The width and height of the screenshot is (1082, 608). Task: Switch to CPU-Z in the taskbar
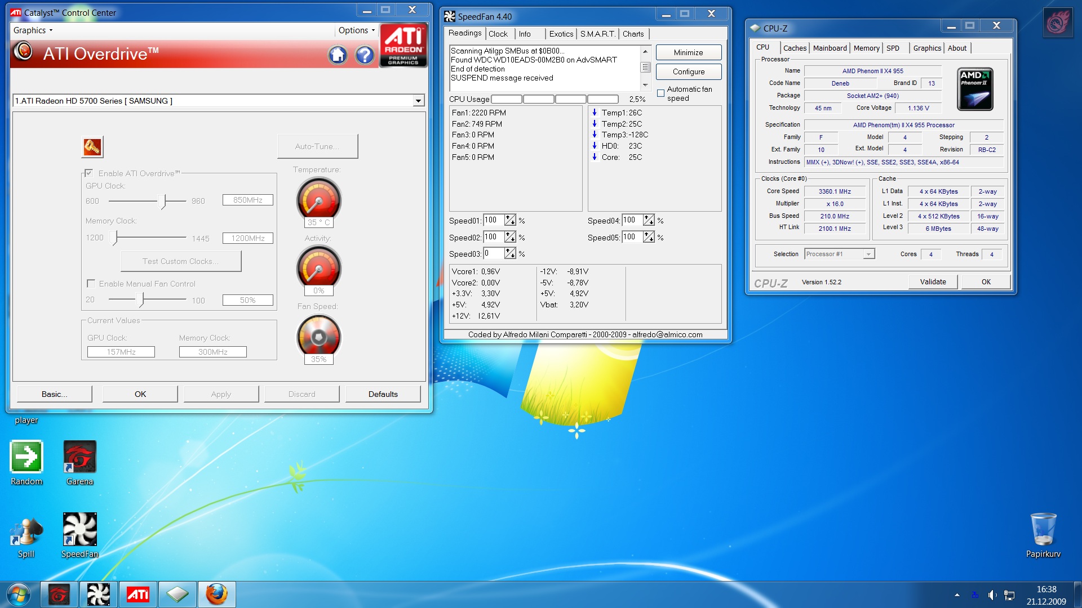pos(178,594)
